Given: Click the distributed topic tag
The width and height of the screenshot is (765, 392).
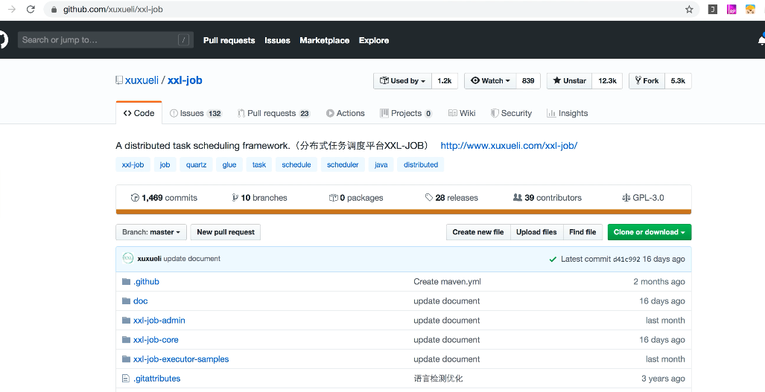Looking at the screenshot, I should [421, 164].
